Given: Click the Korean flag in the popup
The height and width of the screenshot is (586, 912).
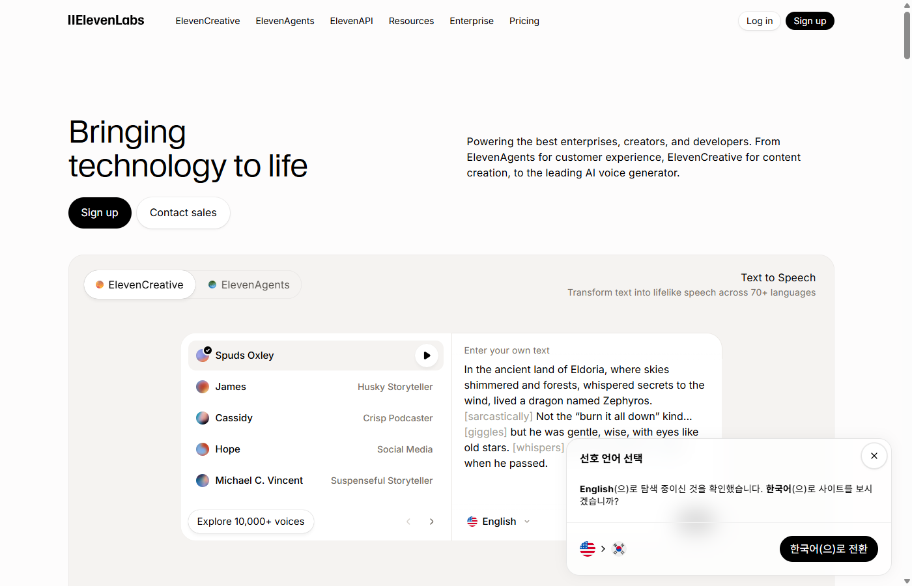Looking at the screenshot, I should tap(619, 549).
